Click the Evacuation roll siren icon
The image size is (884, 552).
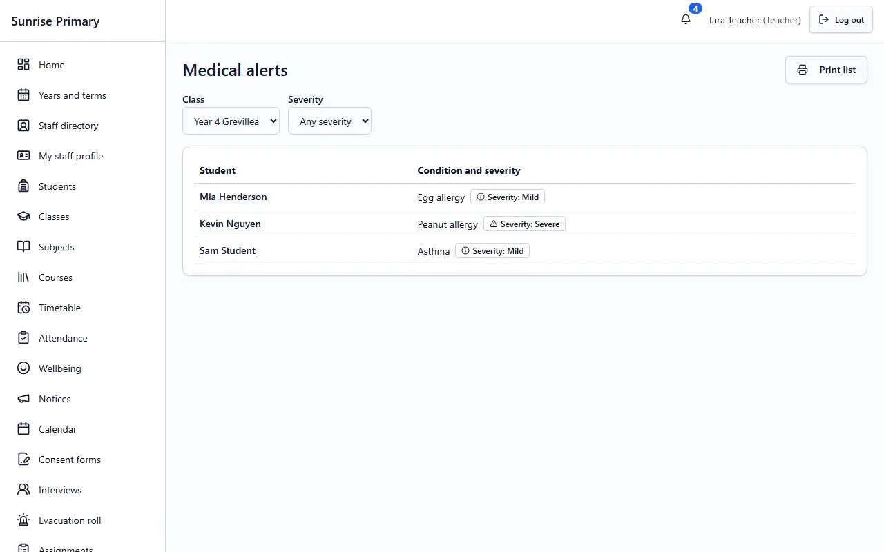point(23,520)
